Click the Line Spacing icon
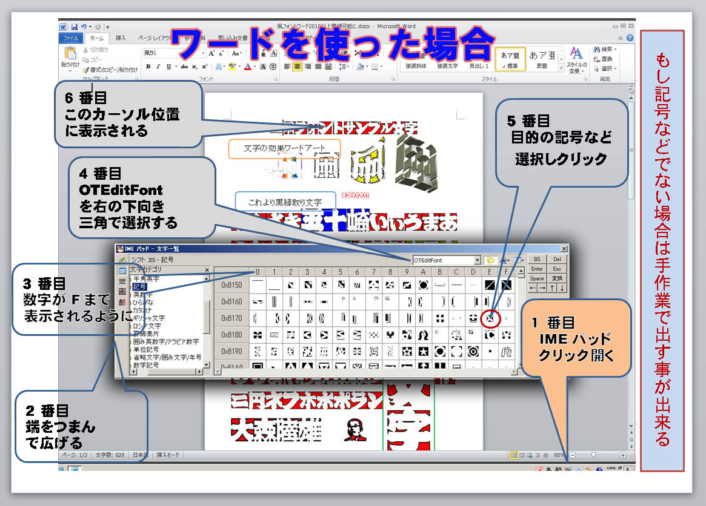Viewport: 706px width, 506px height. [343, 67]
